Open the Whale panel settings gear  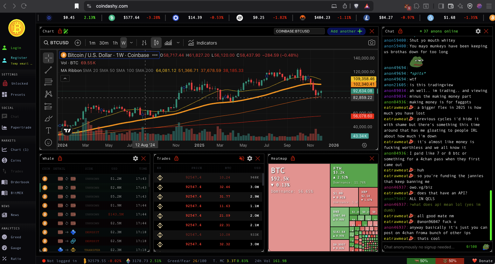(x=136, y=158)
